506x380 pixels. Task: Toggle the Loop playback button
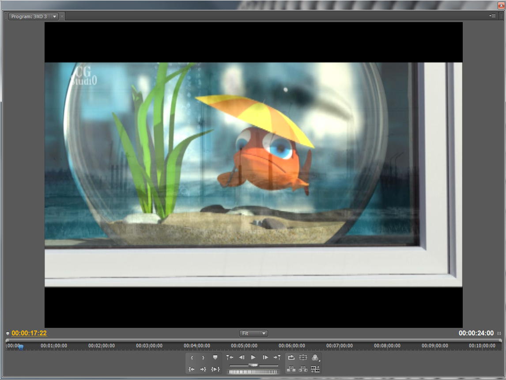click(291, 357)
